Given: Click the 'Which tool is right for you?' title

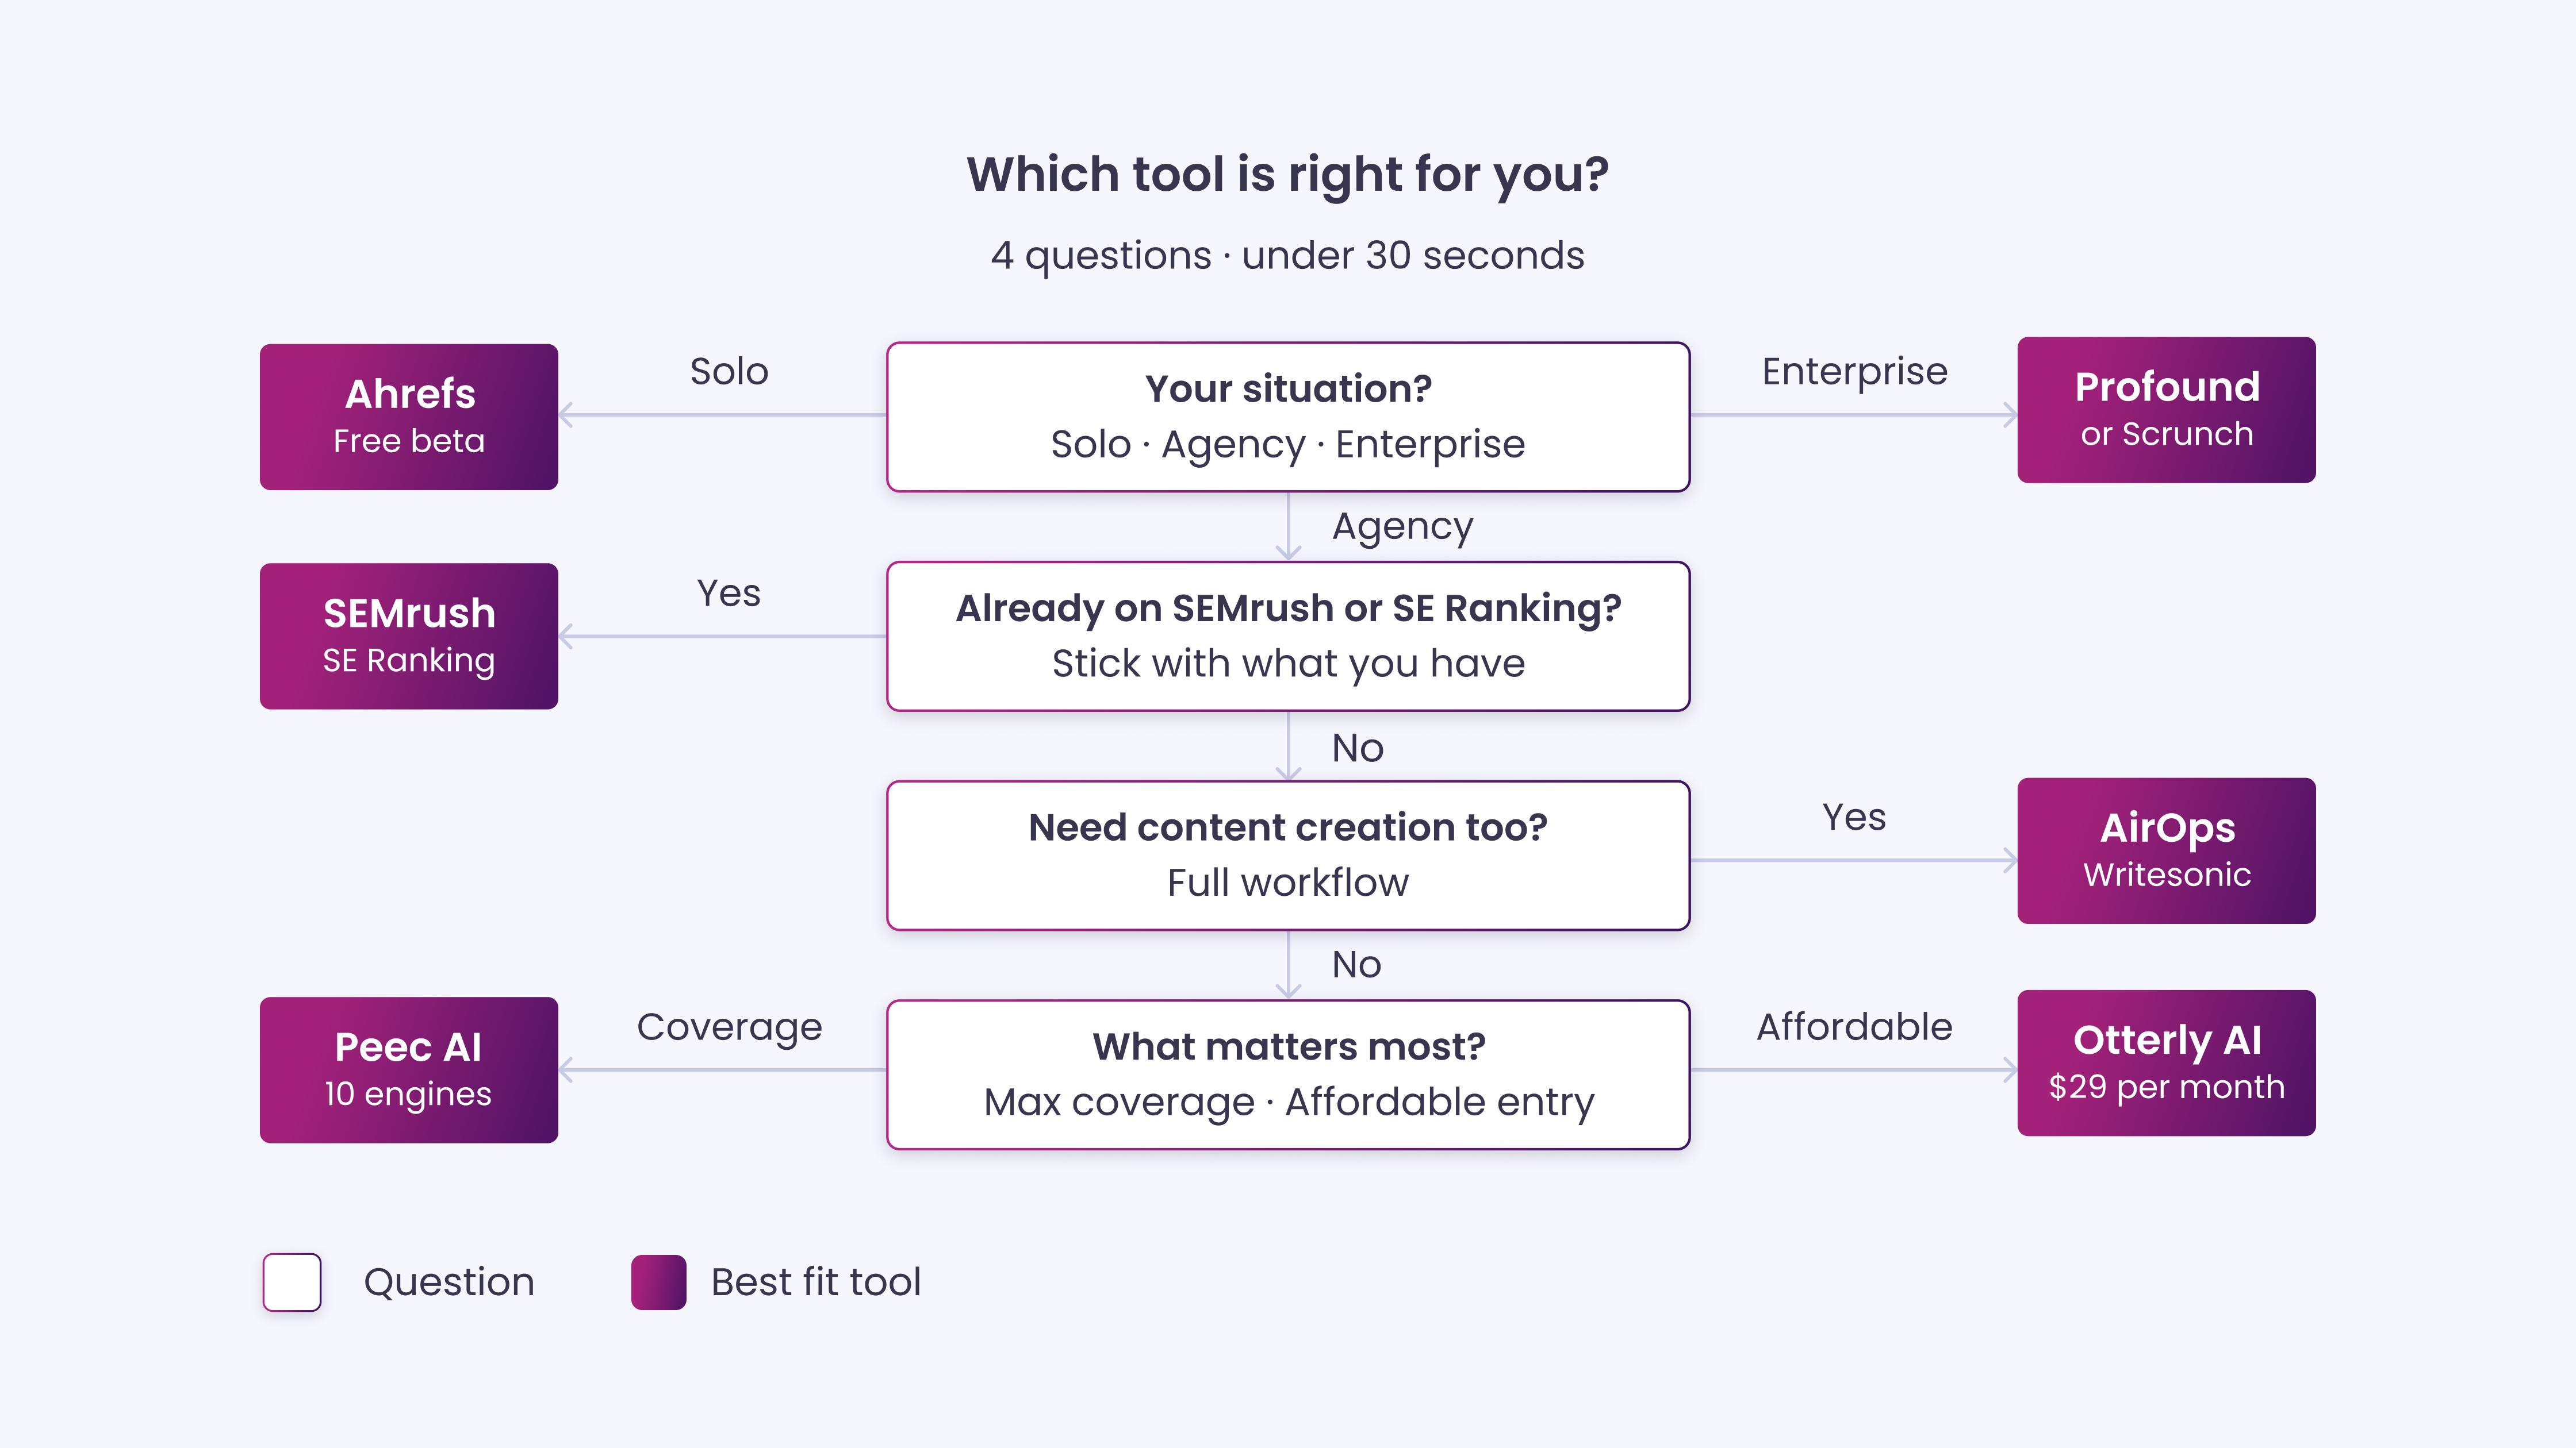Looking at the screenshot, I should click(x=1288, y=175).
